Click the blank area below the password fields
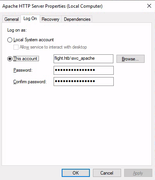The width and height of the screenshot is (155, 180). 77,126
